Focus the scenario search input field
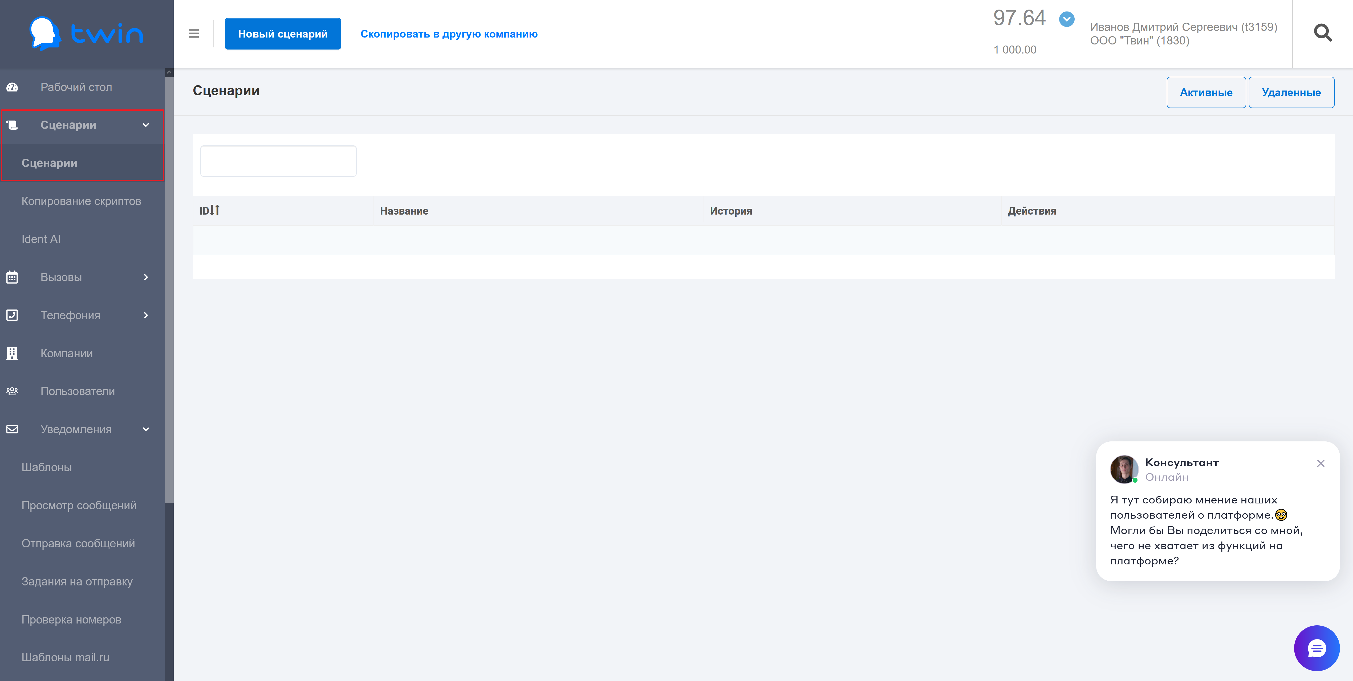The width and height of the screenshot is (1353, 681). pos(278,161)
